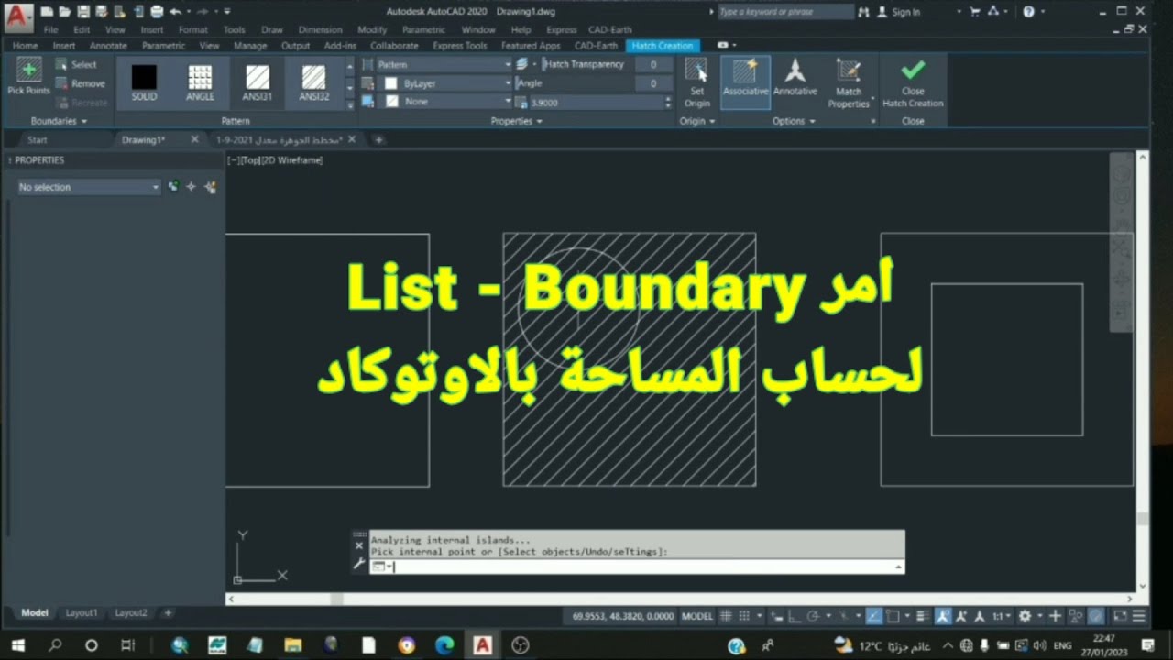The image size is (1173, 660).
Task: Open command line customize wrench icon
Action: point(359,564)
